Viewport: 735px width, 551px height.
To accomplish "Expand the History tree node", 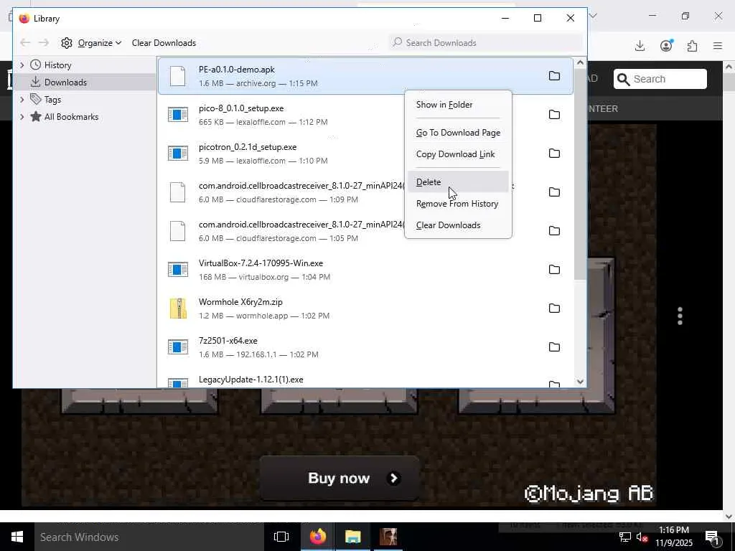I will (x=22, y=65).
